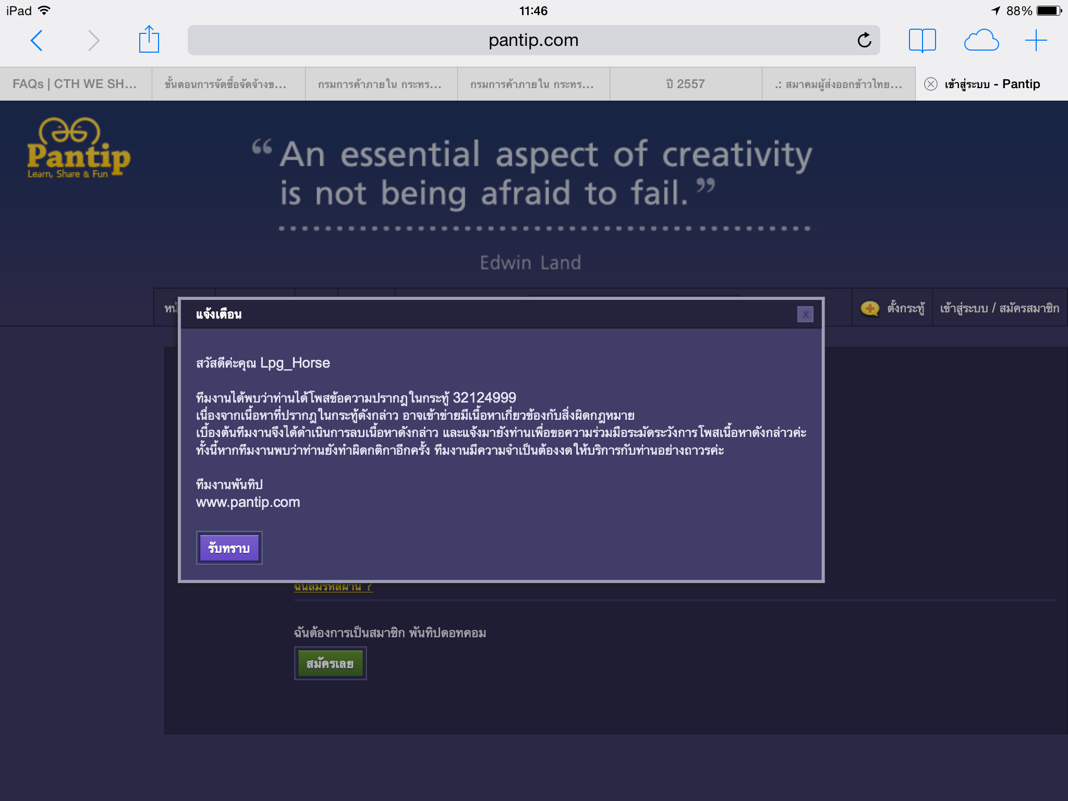Image resolution: width=1068 pixels, height=801 pixels.
Task: Click the รับทราบ acknowledge button
Action: pos(229,548)
